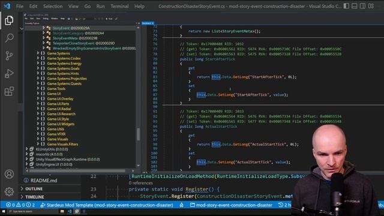Expand StoryEventCategory node in dnSpy
The height and width of the screenshot is (216, 384).
44,33
